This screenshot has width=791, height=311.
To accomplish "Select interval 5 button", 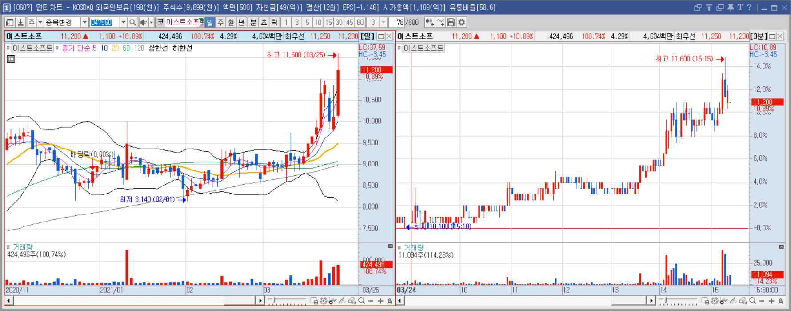I will [x=307, y=22].
